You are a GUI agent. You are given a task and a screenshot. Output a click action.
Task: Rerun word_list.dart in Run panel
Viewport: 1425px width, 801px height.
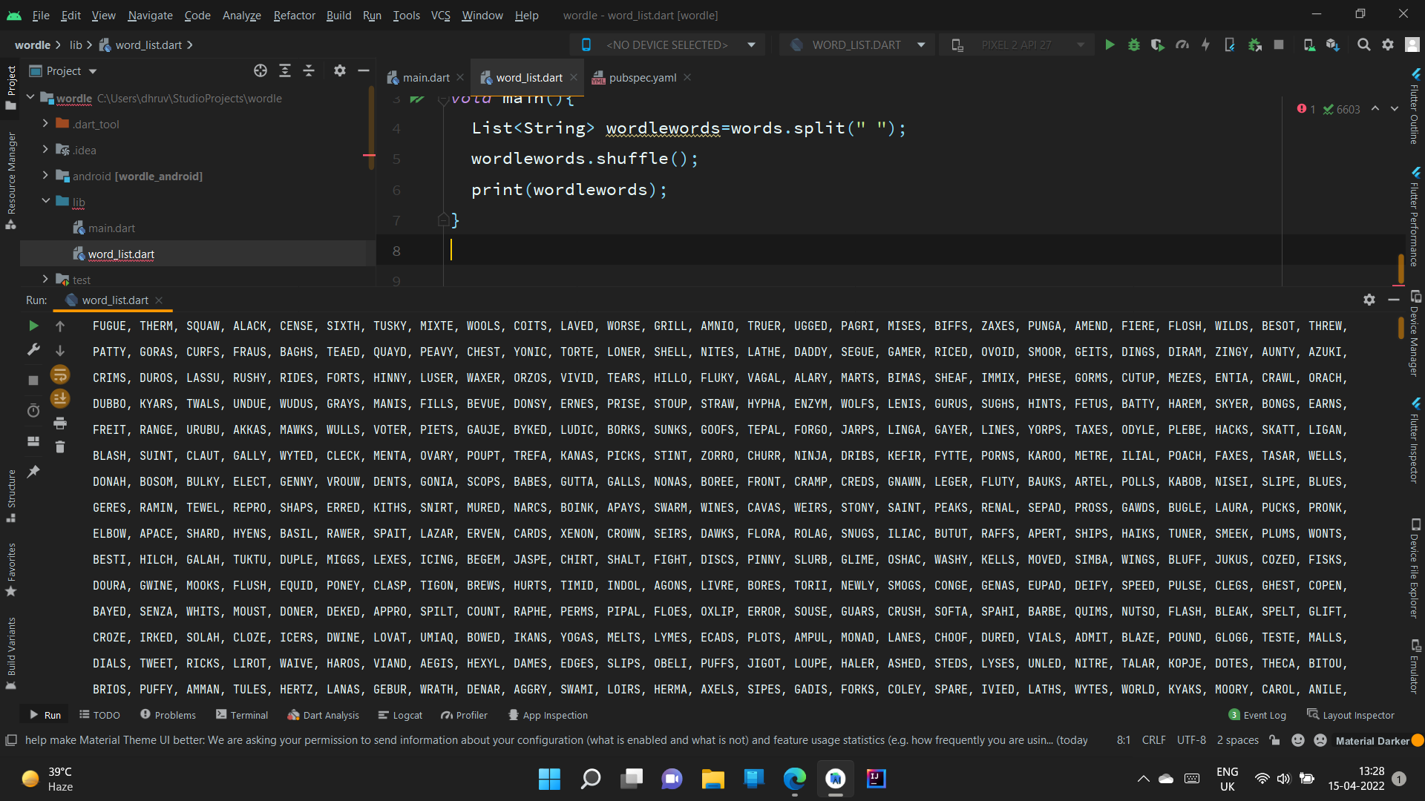[x=33, y=326]
